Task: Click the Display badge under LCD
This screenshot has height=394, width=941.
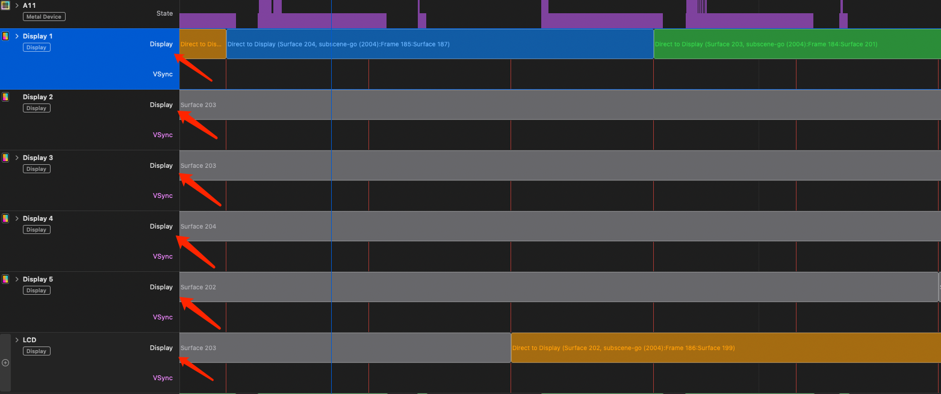Action: click(36, 351)
